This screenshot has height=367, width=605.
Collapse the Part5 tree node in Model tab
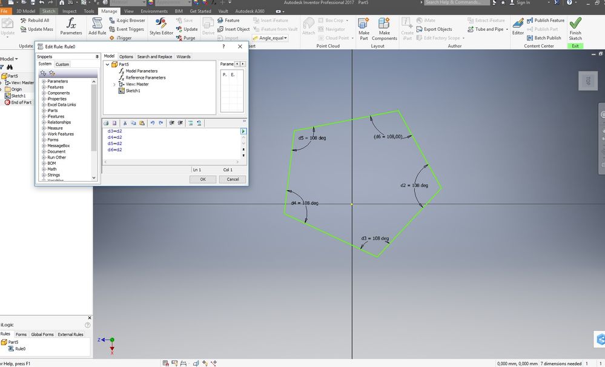tap(108, 64)
